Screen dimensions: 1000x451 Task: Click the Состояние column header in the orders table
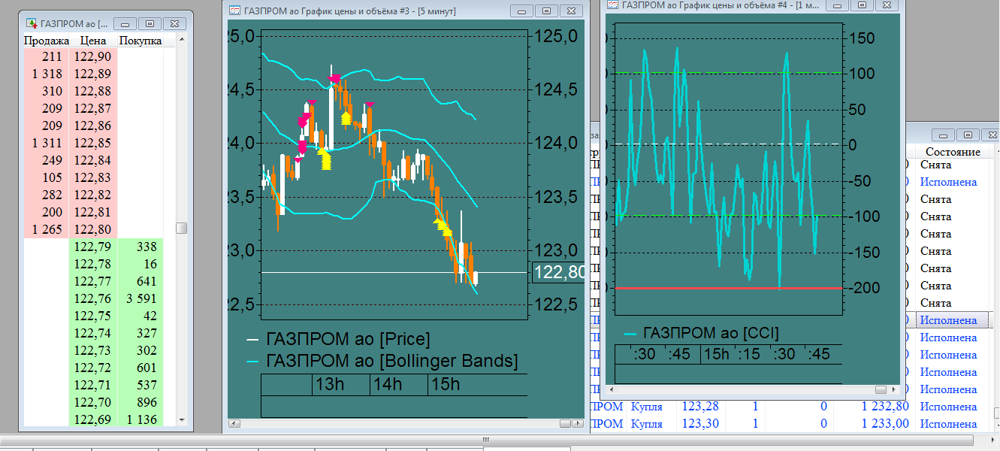tap(953, 152)
